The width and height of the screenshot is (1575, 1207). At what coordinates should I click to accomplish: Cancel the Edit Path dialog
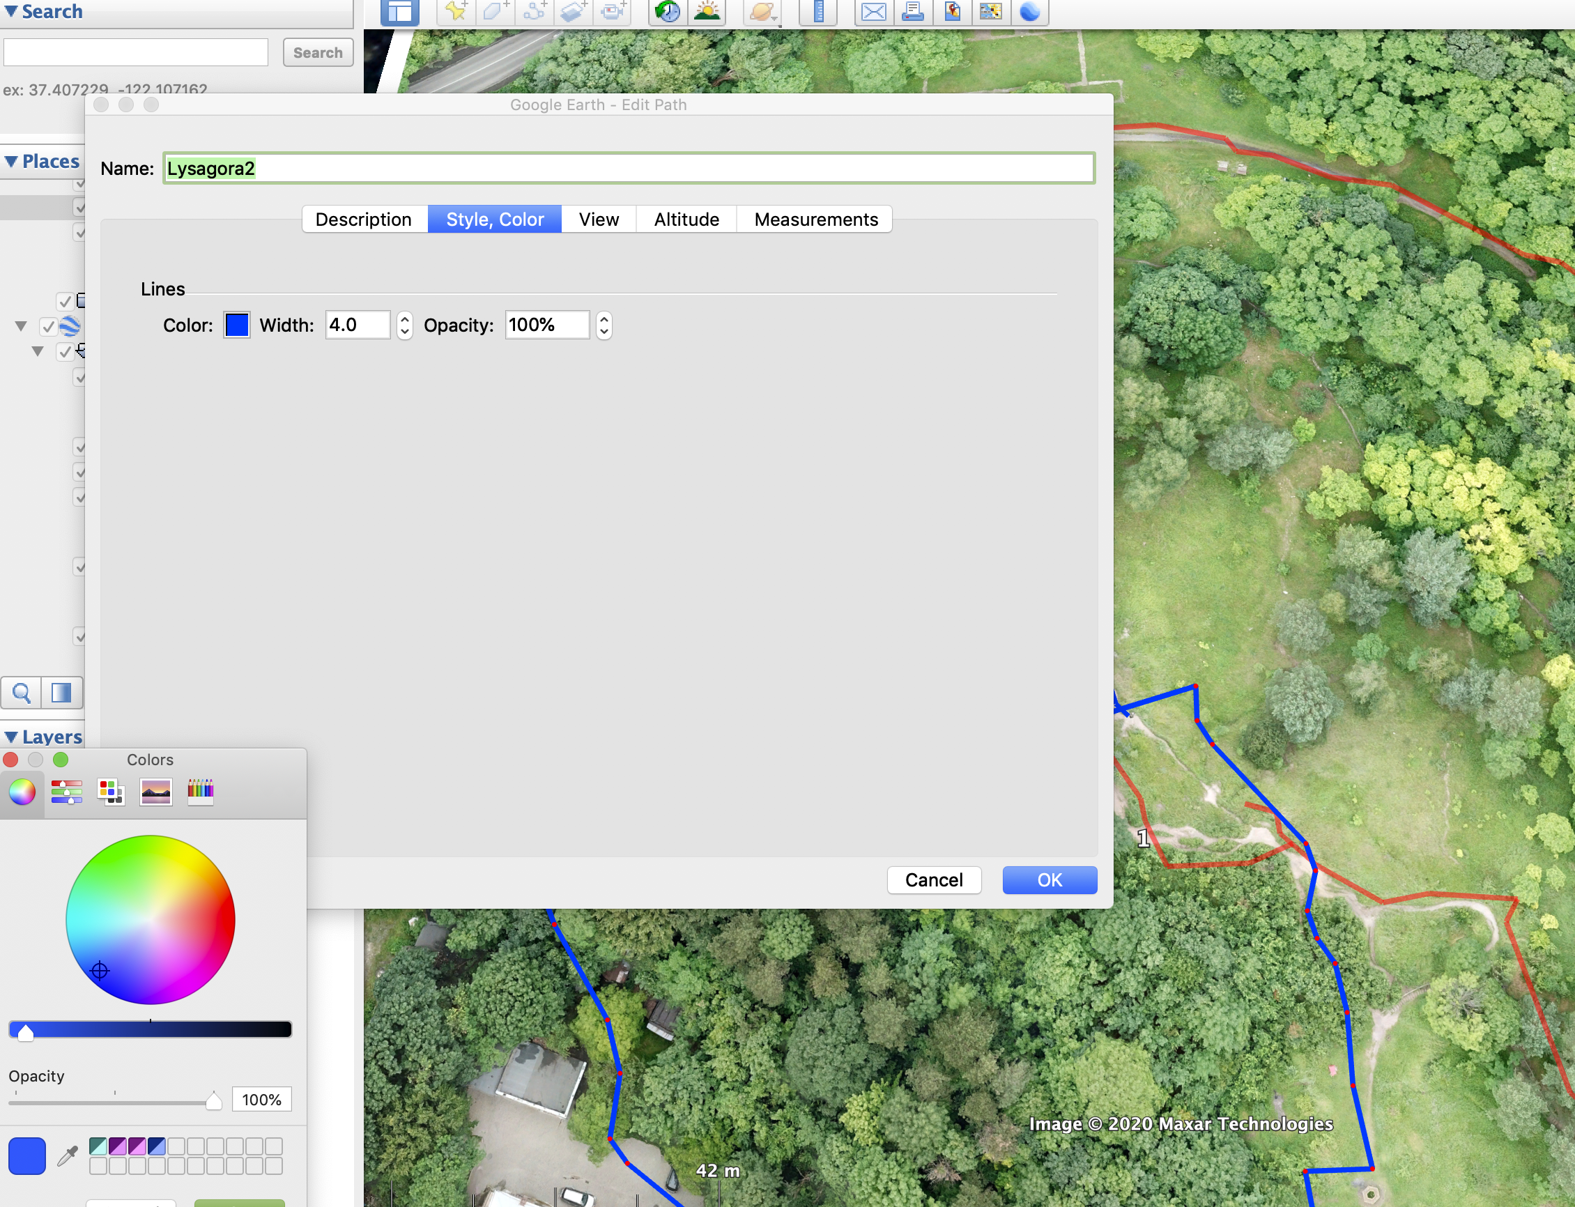933,880
